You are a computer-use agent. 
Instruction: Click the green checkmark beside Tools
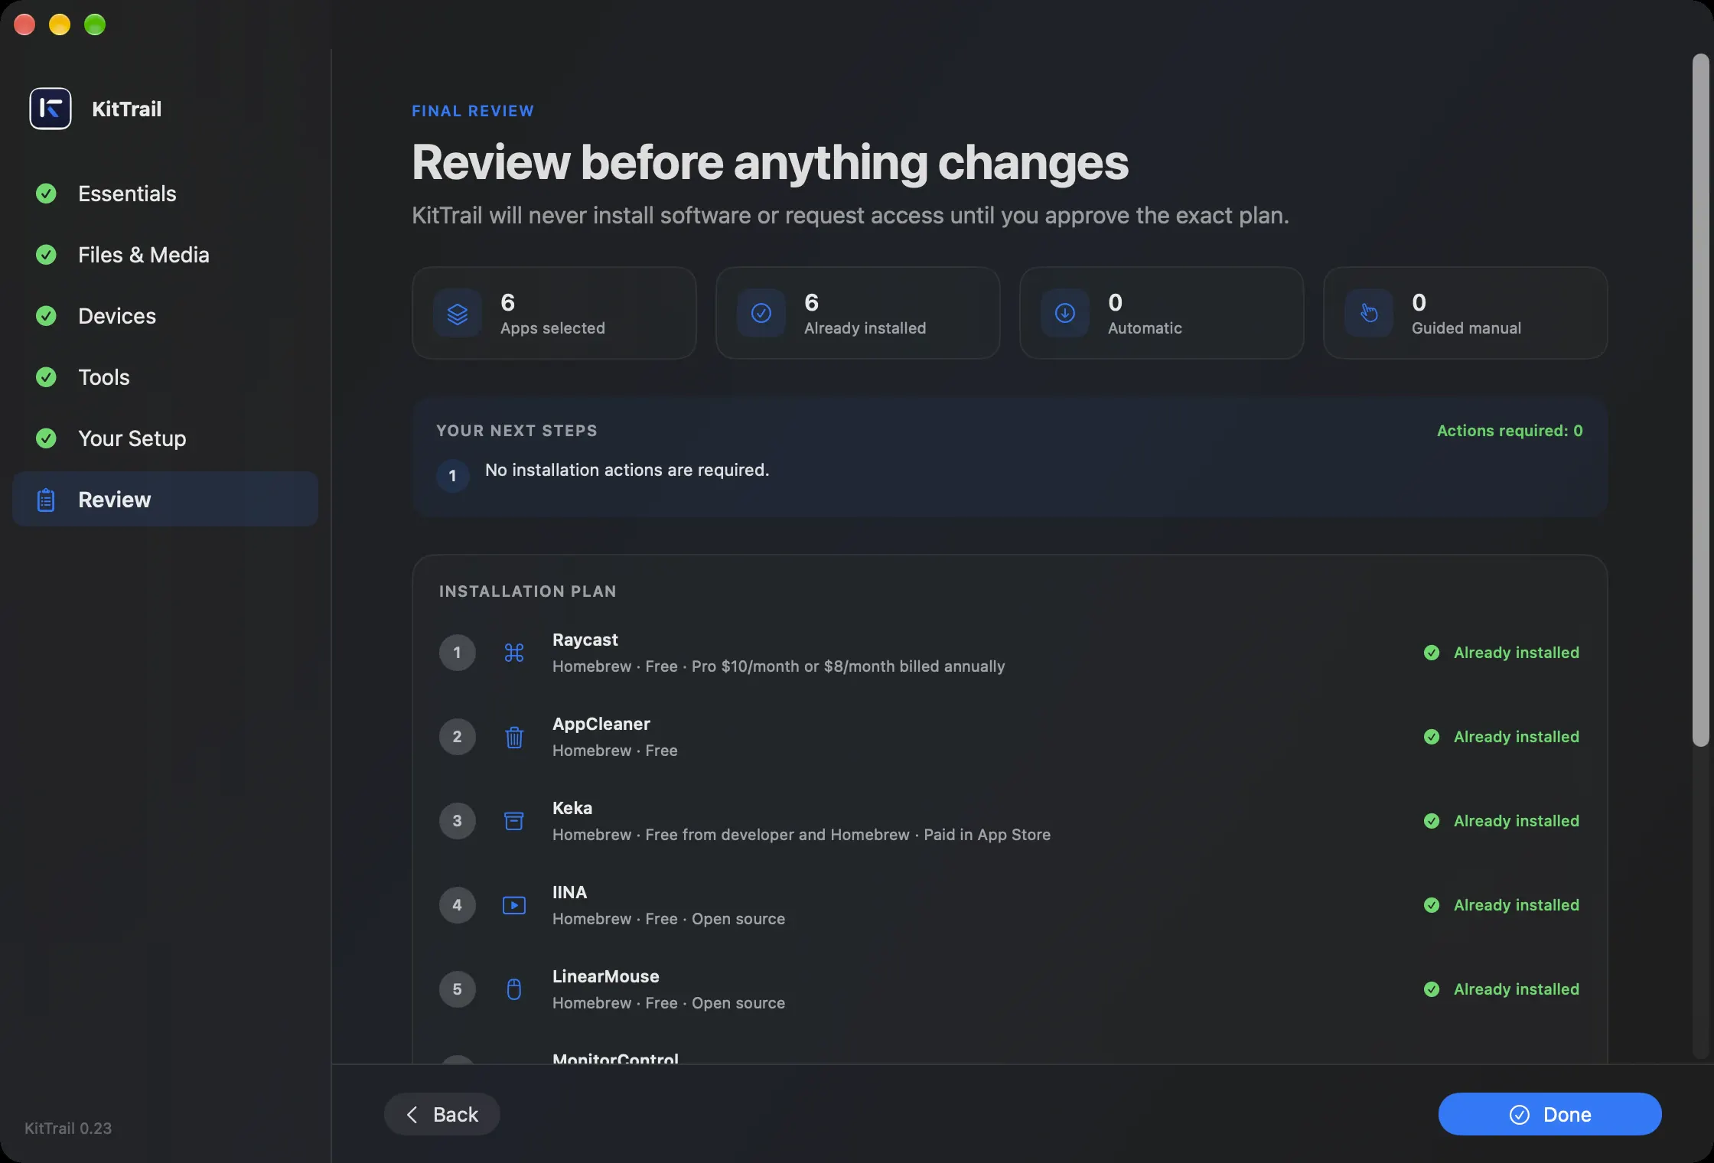(x=46, y=377)
